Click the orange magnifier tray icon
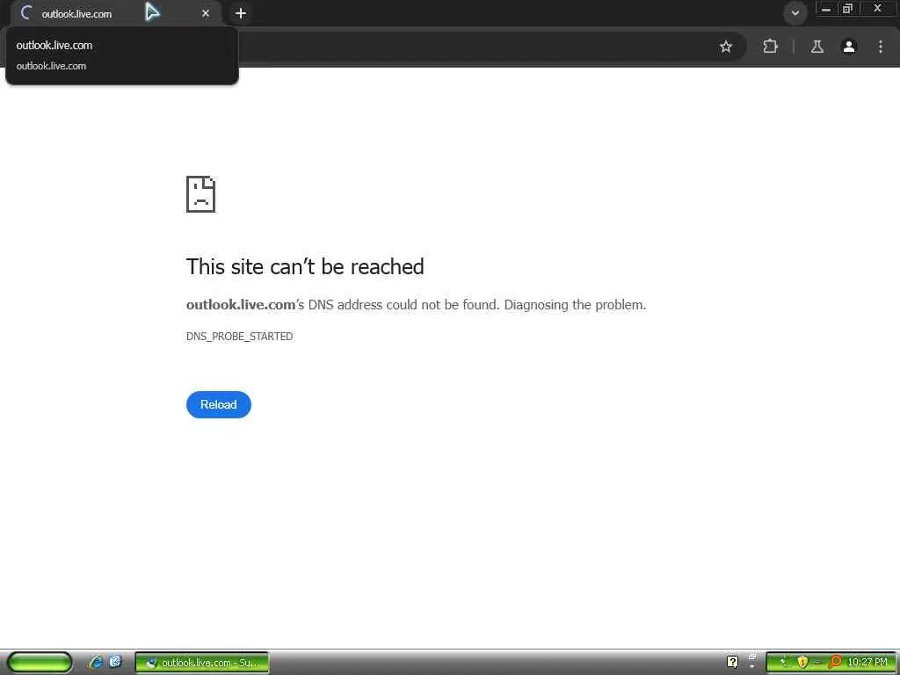Image resolution: width=900 pixels, height=675 pixels. coord(835,663)
